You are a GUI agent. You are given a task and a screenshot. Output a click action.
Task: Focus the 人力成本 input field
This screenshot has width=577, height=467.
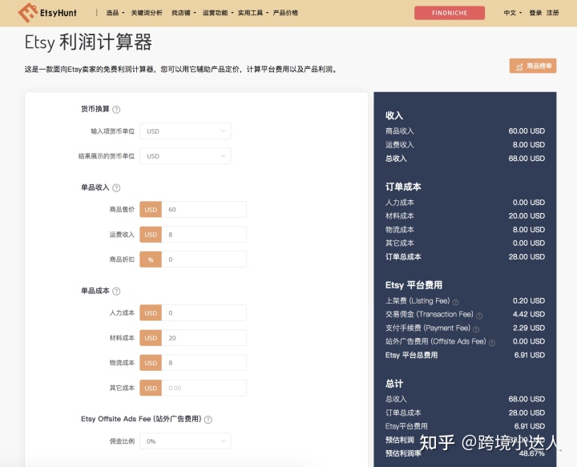pos(204,313)
